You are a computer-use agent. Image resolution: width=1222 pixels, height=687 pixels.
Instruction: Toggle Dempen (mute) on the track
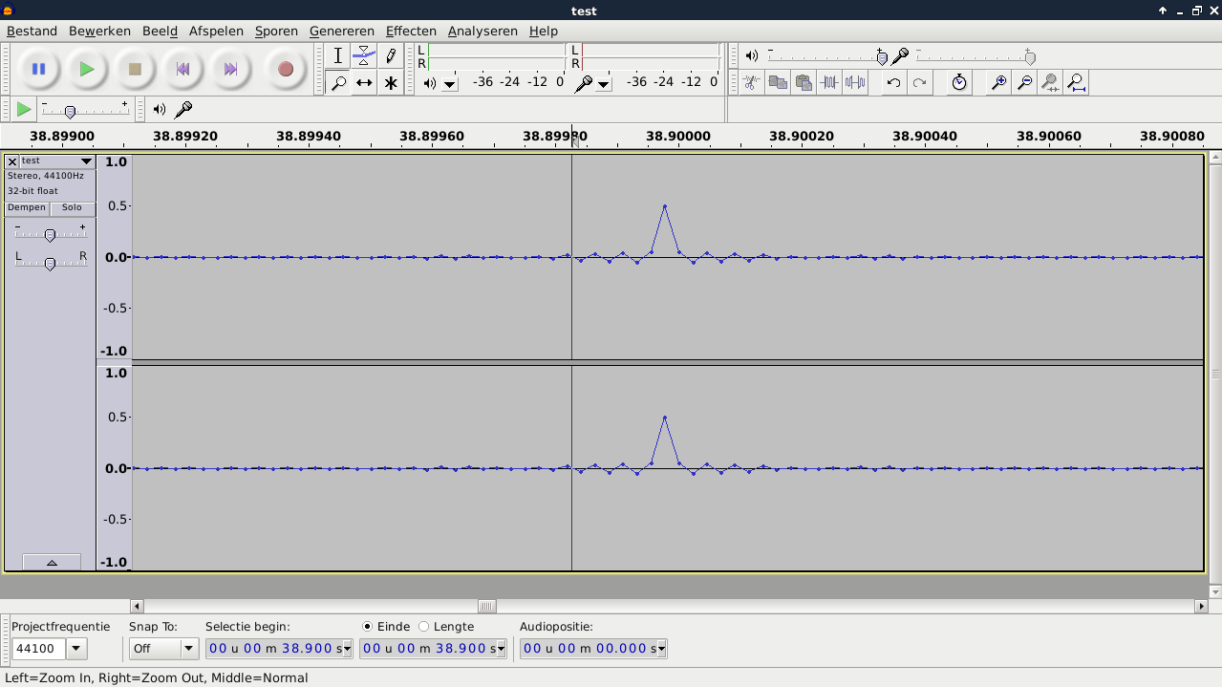(27, 208)
